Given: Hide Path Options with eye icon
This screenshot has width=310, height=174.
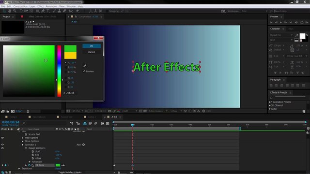Looking at the screenshot, I should [2, 138].
